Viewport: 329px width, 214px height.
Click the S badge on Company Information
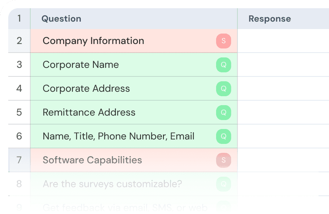pyautogui.click(x=224, y=41)
